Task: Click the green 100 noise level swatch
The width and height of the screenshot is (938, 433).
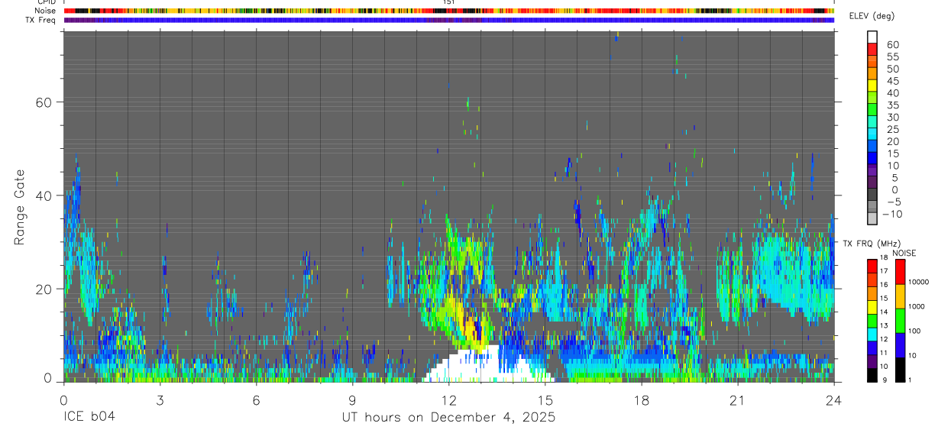Action: (900, 320)
